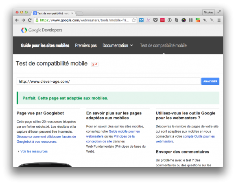This screenshot has height=185, width=236.
Task: Open the Googlebot unblock resources link
Action: pyautogui.click(x=46, y=139)
